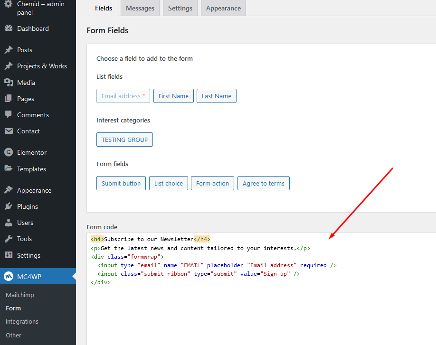Click the Settings sliders icon

(9, 255)
